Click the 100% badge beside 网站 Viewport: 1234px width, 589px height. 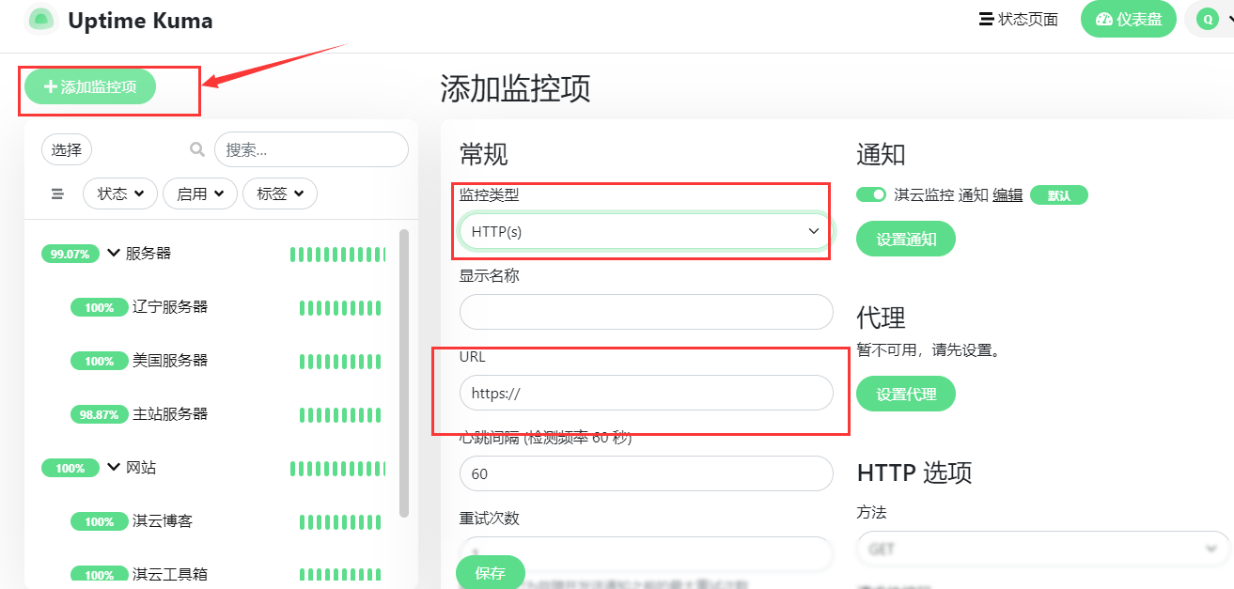coord(70,468)
